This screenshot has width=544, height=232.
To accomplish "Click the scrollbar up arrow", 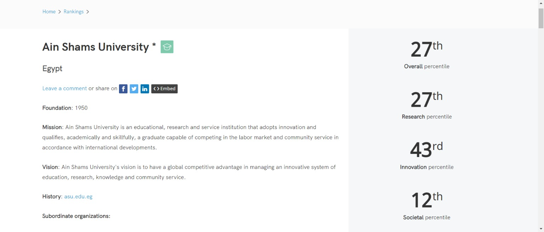I will coord(541,3).
